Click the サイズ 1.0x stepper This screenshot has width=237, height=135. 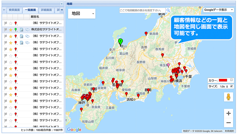[224, 86]
